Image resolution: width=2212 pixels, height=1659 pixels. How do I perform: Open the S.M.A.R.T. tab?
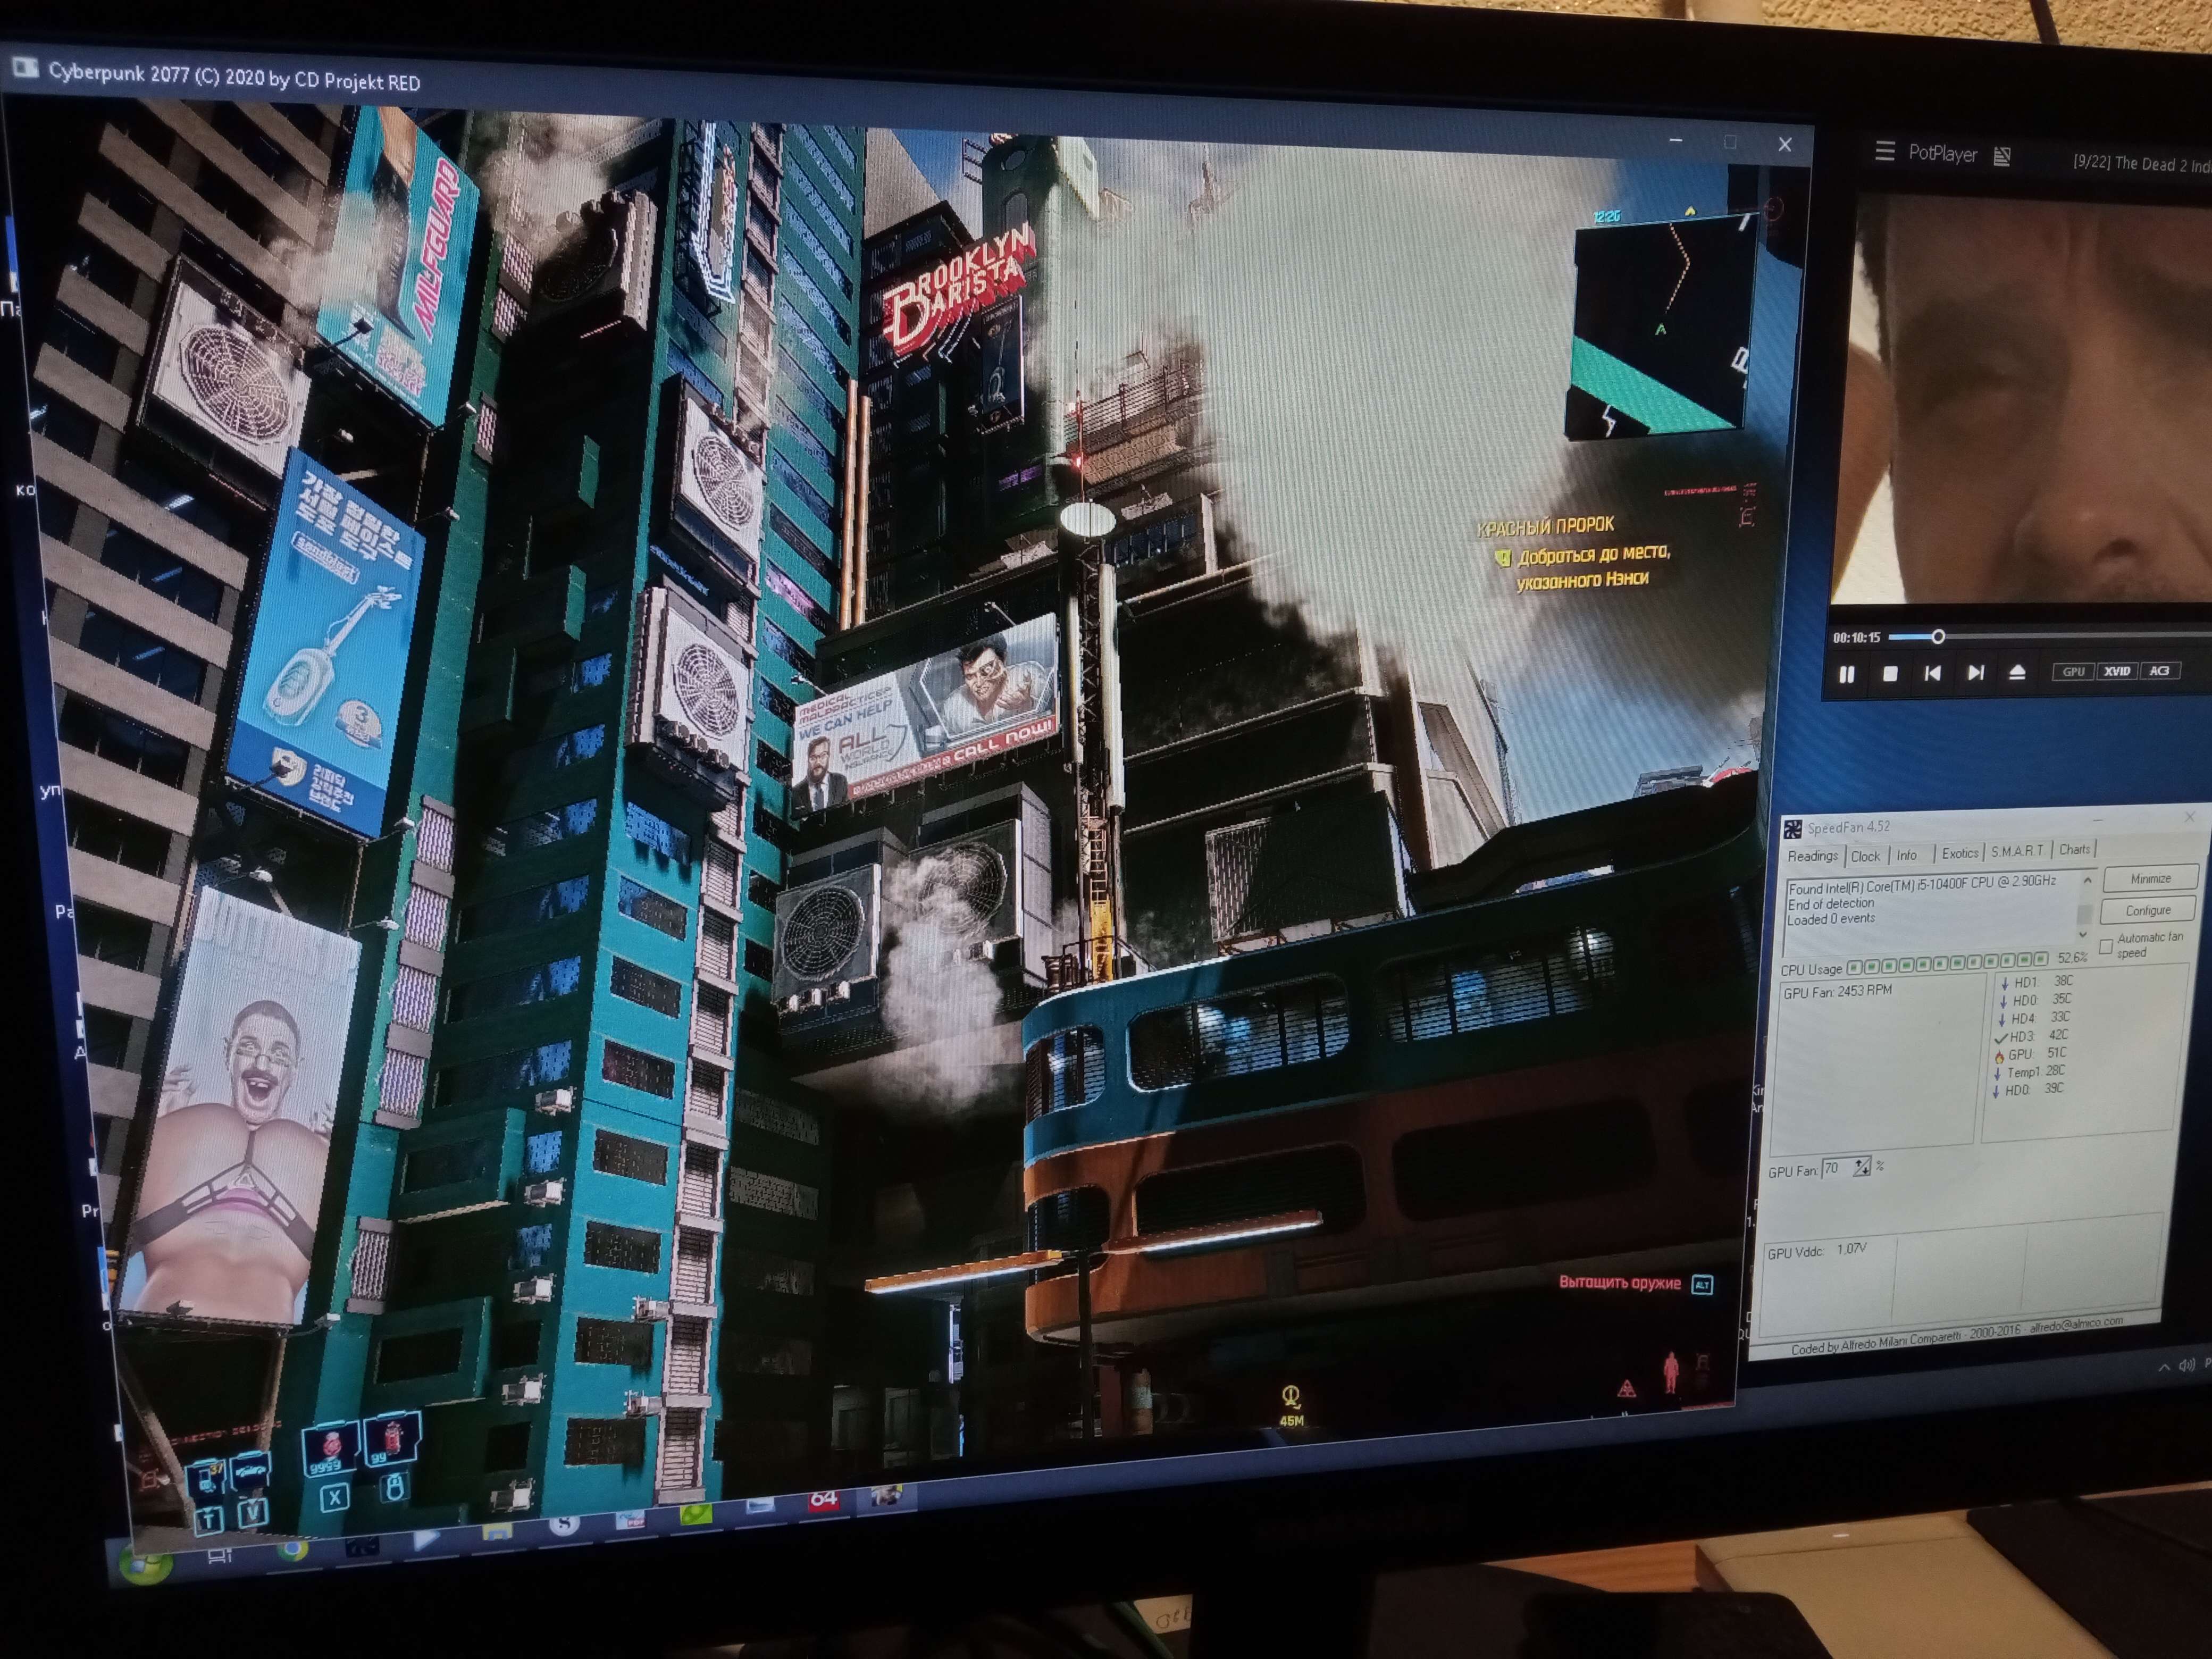coord(2017,852)
